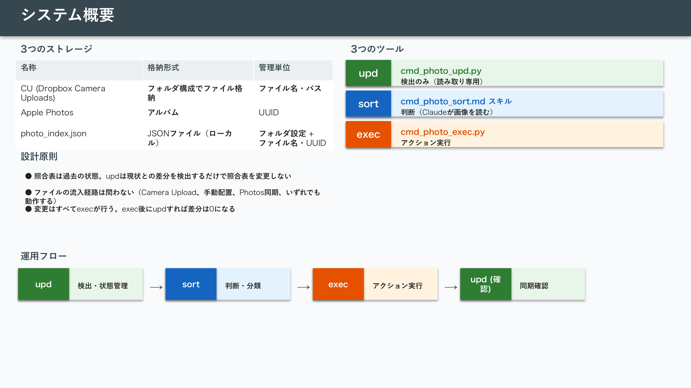Click the orange exec tool badge
This screenshot has width=691, height=388.
click(368, 134)
